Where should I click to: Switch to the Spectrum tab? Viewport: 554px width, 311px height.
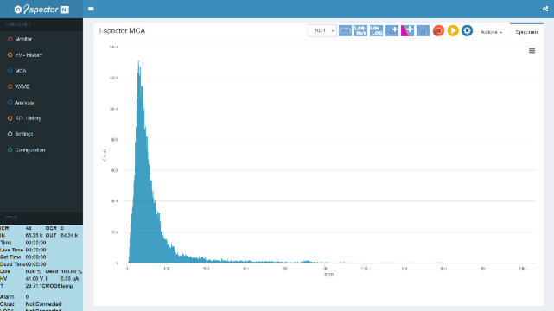point(526,32)
